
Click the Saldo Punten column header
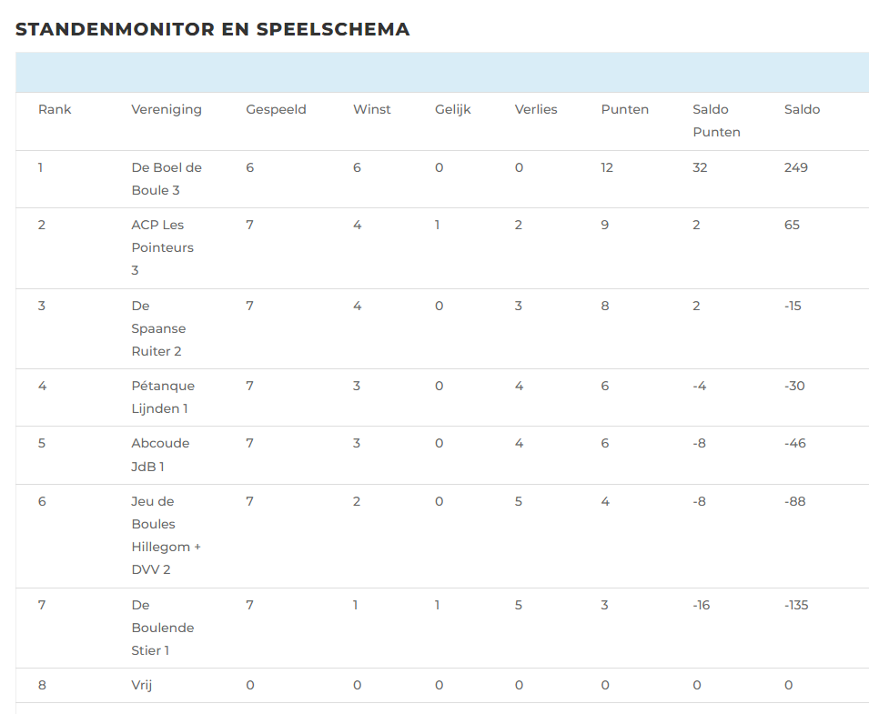point(716,120)
